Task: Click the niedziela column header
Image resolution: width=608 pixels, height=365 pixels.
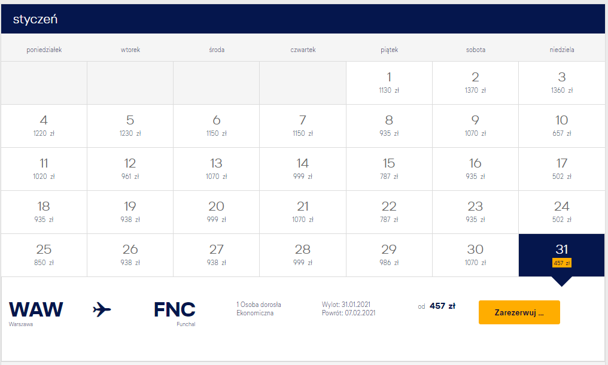Action: 562,50
